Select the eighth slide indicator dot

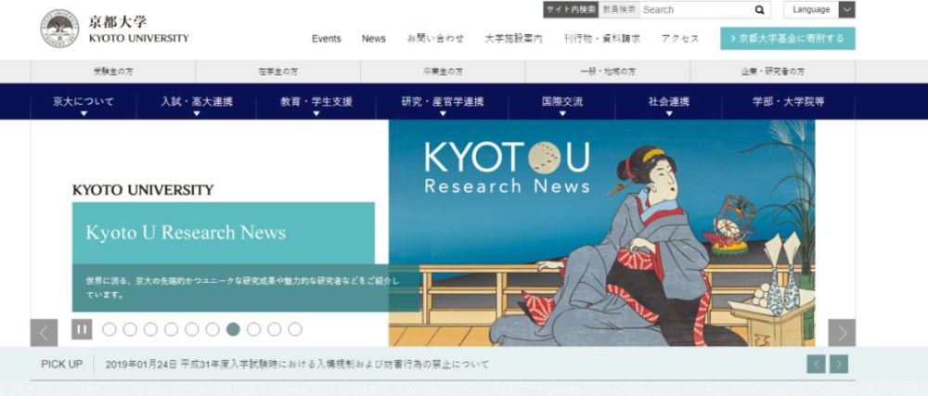[254, 329]
